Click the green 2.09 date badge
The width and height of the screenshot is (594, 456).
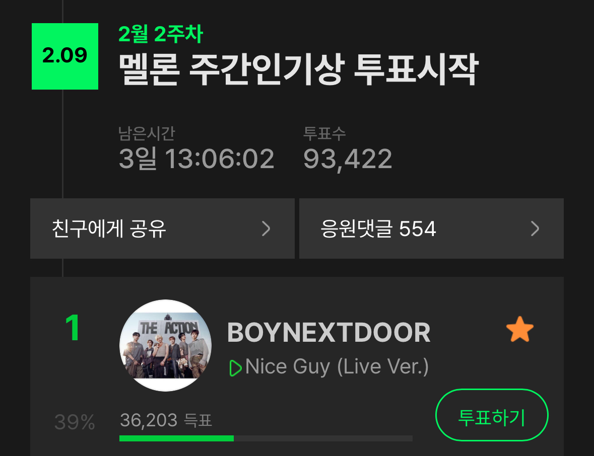point(65,56)
